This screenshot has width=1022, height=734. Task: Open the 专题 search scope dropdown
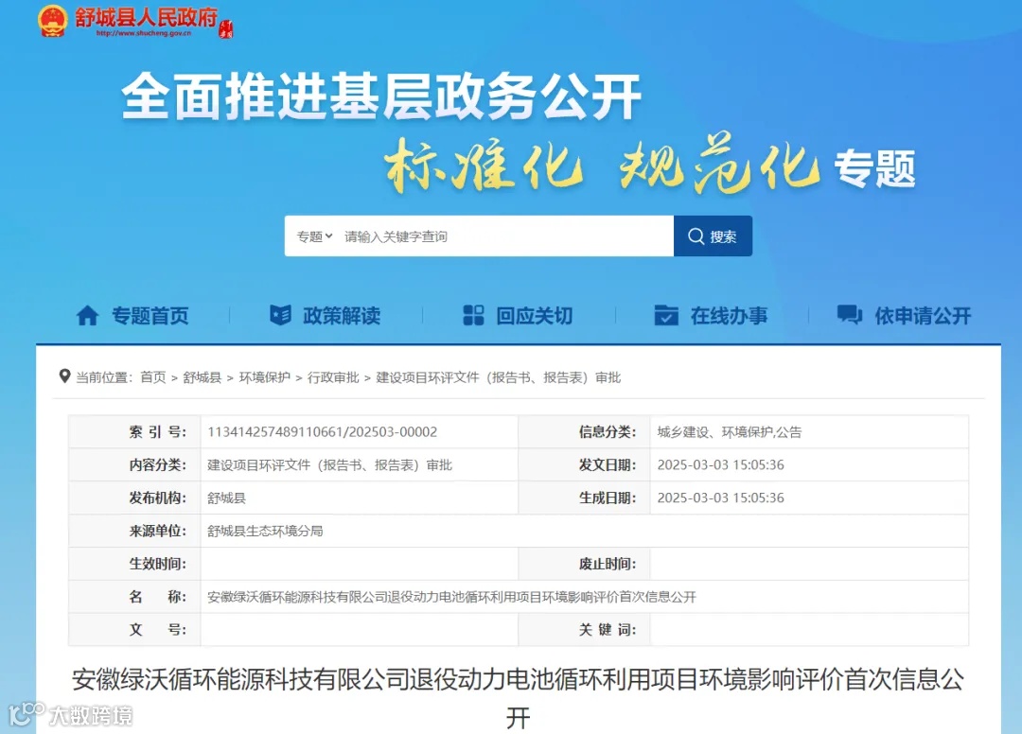(x=315, y=236)
